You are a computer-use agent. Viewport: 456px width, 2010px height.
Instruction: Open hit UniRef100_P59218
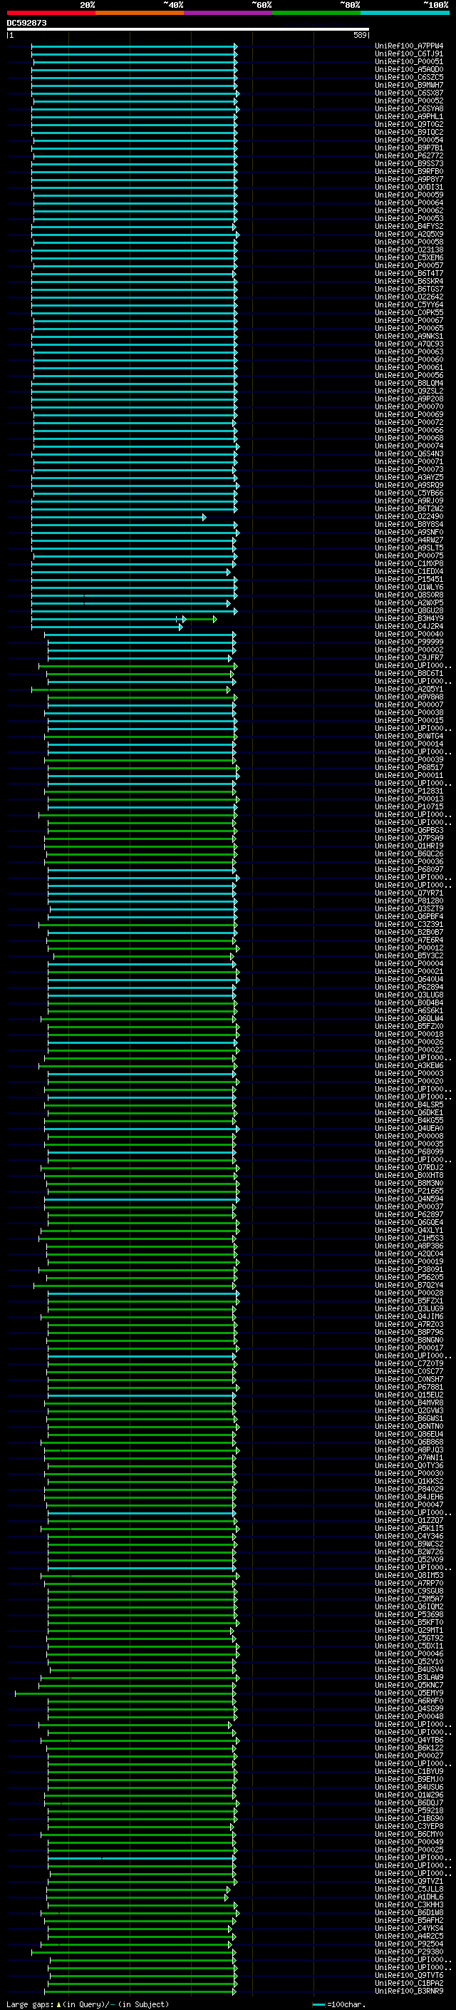click(x=409, y=1810)
